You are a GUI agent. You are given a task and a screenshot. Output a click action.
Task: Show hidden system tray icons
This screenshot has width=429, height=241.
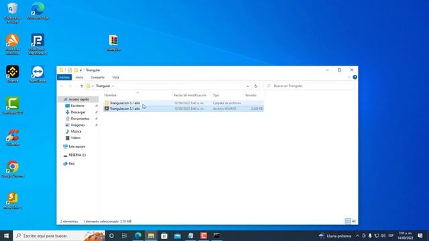point(357,236)
